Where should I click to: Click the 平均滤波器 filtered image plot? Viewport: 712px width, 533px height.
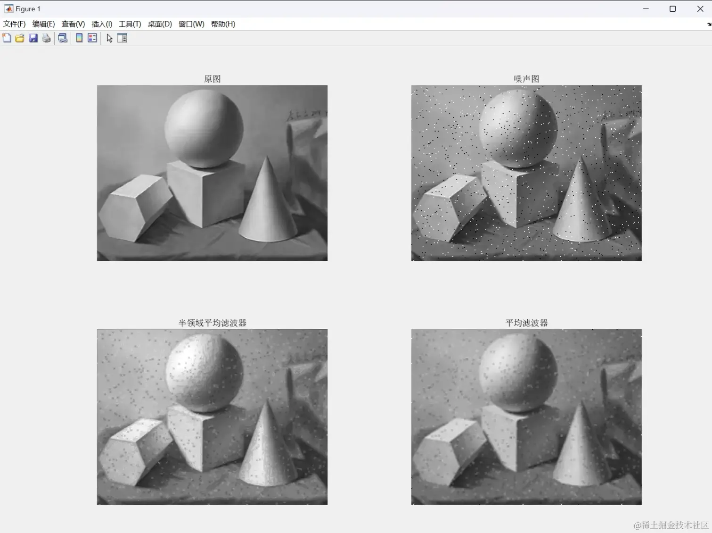click(526, 417)
